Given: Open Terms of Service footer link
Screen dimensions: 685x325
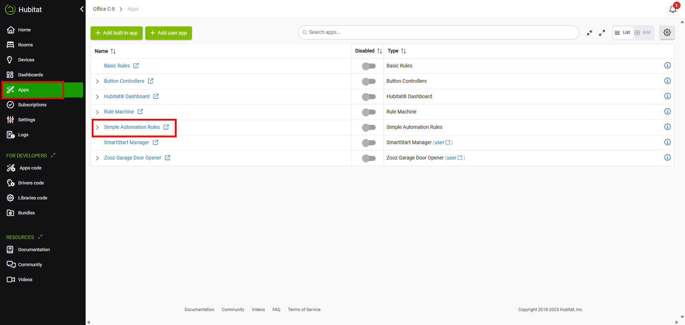Looking at the screenshot, I should point(304,310).
